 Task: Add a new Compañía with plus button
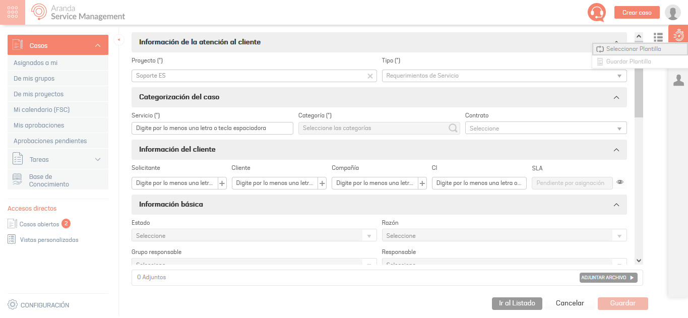(422, 183)
